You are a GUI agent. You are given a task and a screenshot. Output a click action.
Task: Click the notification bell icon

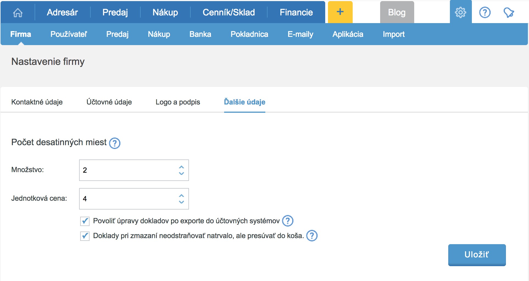[x=508, y=12]
